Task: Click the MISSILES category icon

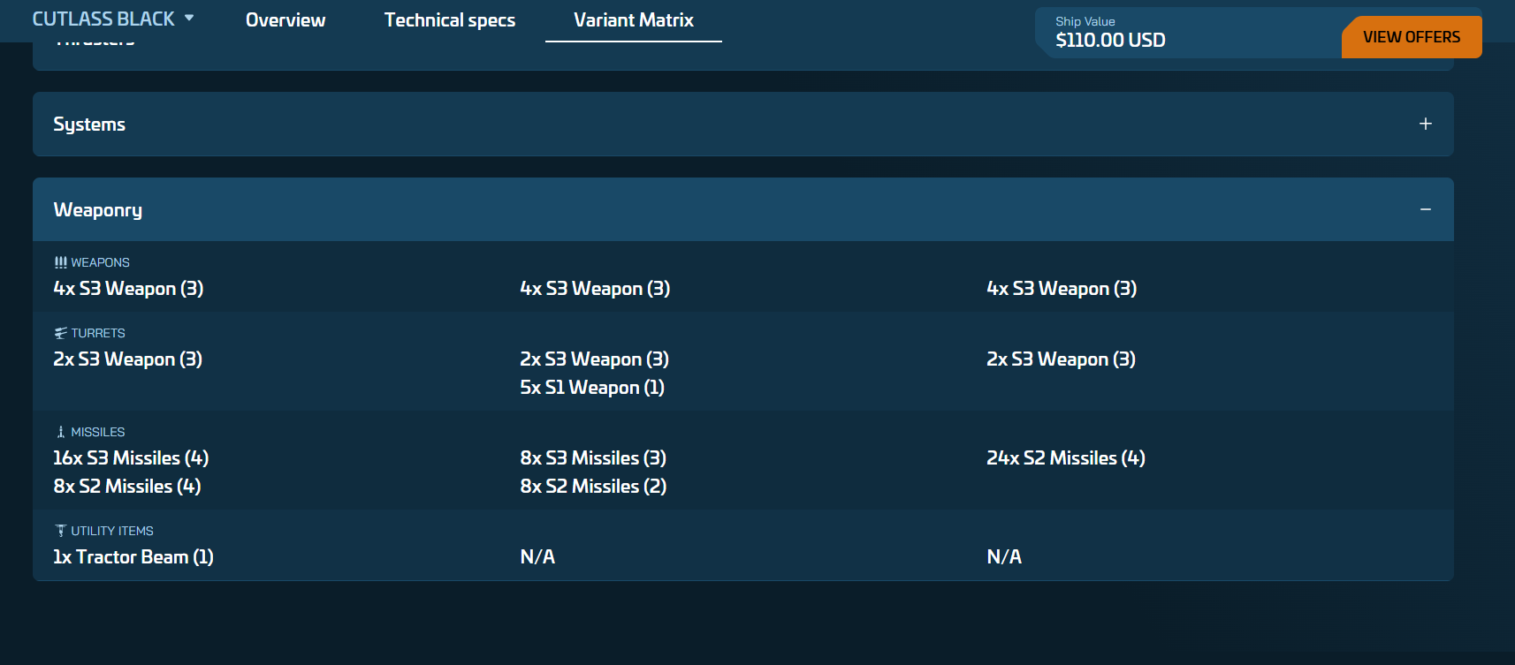Action: pyautogui.click(x=60, y=432)
